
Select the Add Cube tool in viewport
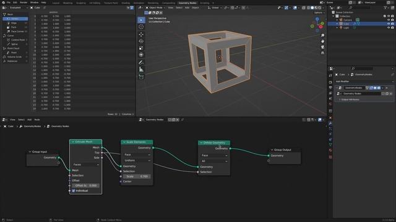pos(141,76)
